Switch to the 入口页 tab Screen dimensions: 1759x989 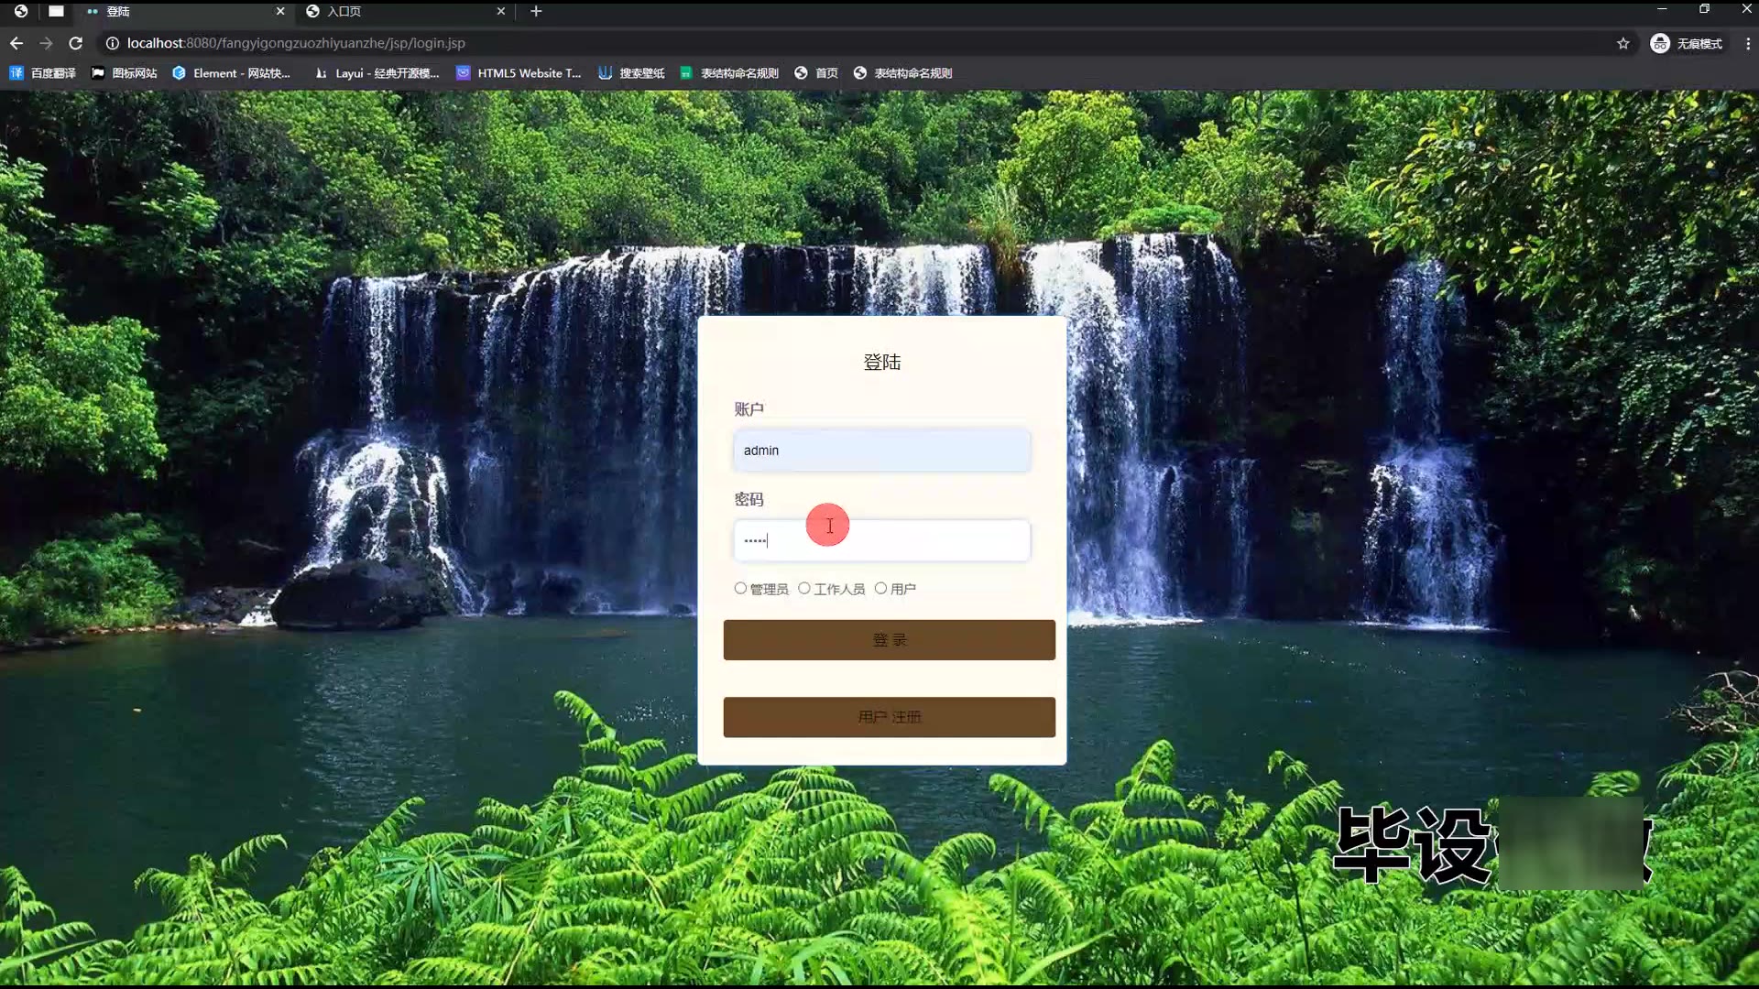(403, 11)
